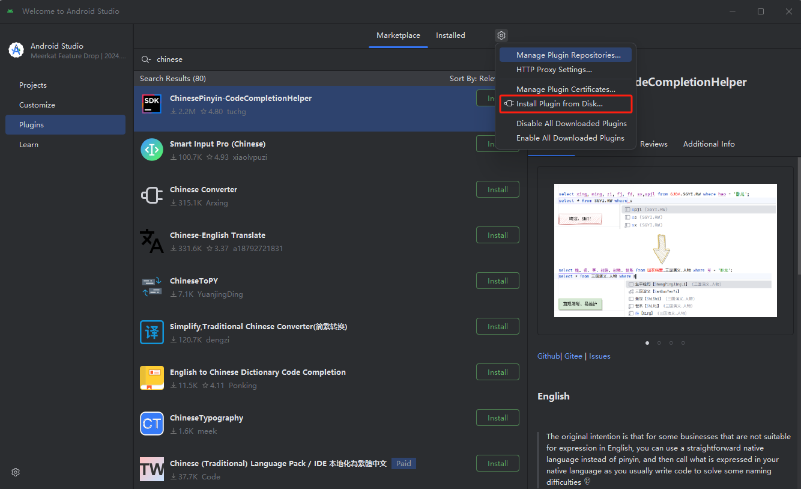
Task: Click the plugin screenshot preview image
Action: (665, 251)
